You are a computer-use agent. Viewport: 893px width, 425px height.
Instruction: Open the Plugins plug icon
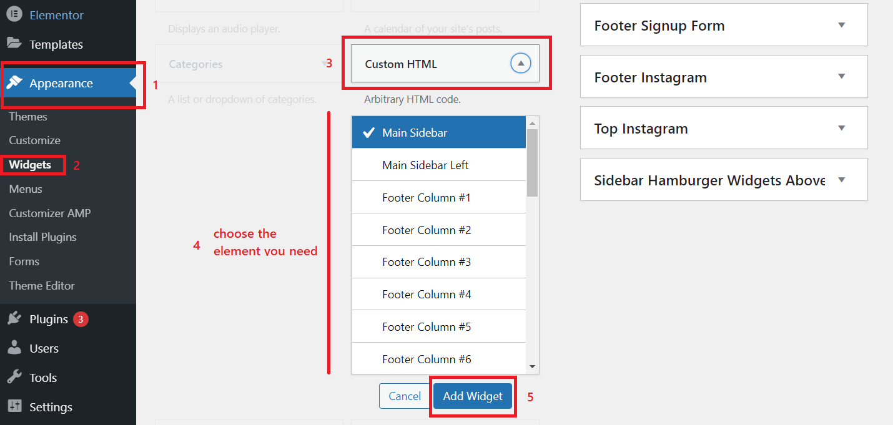click(x=16, y=318)
